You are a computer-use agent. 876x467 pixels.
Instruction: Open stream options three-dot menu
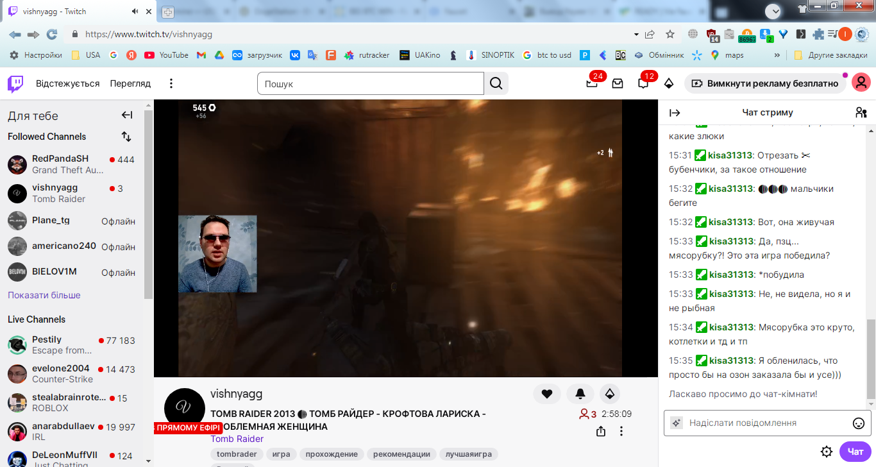621,431
